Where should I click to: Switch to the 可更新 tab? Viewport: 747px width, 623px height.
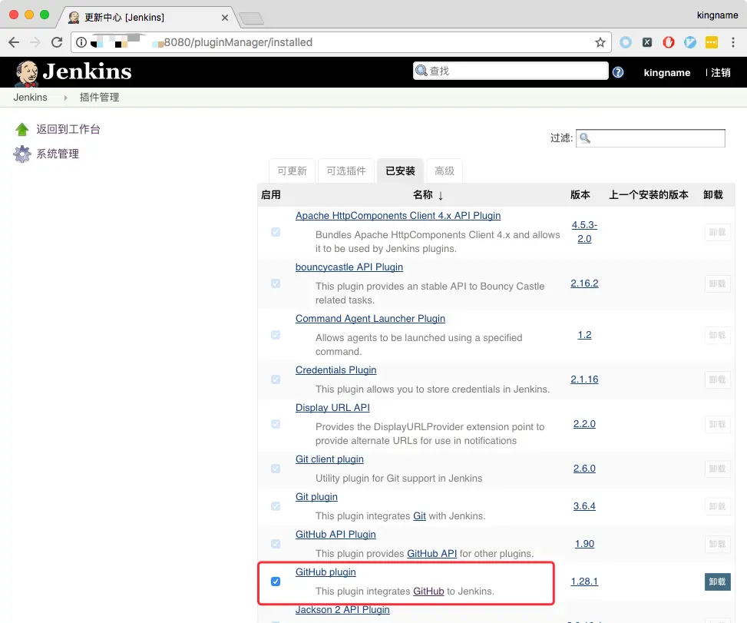(x=292, y=171)
